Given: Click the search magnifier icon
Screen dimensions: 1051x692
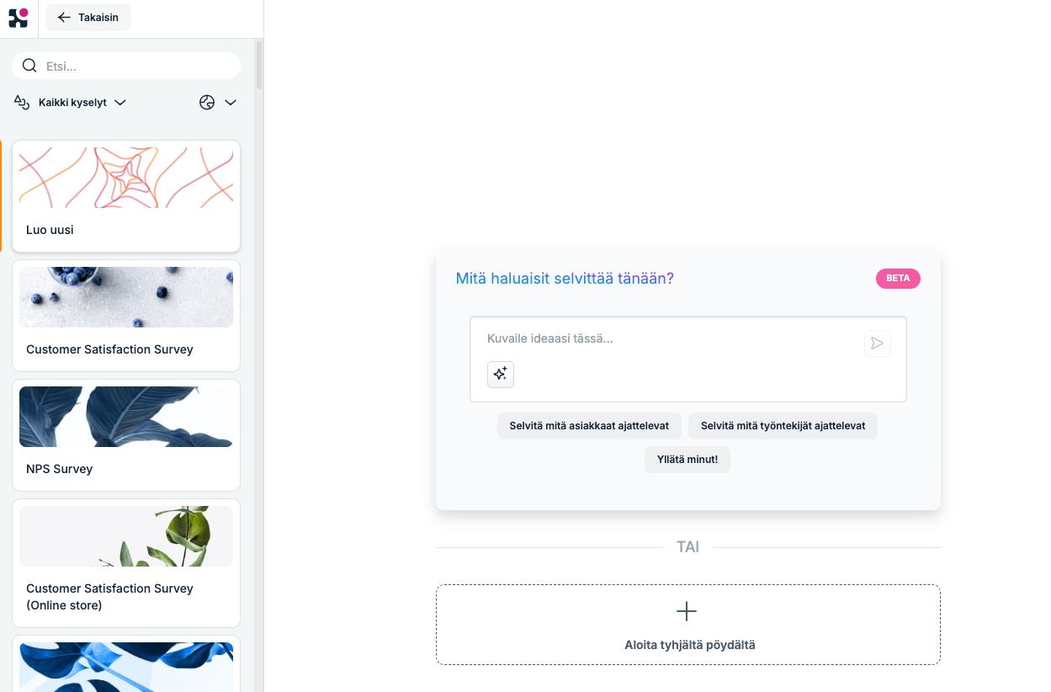Looking at the screenshot, I should coord(29,66).
